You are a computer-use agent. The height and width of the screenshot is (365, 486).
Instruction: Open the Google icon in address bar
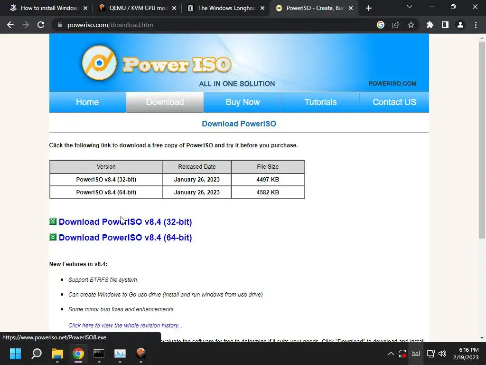pyautogui.click(x=381, y=25)
